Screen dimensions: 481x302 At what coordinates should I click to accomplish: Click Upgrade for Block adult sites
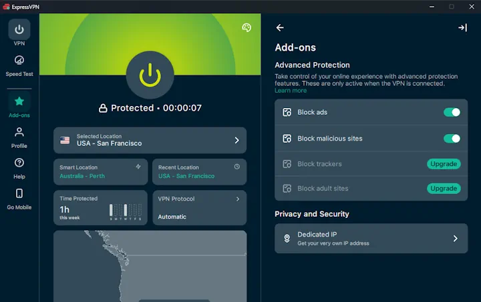click(444, 189)
